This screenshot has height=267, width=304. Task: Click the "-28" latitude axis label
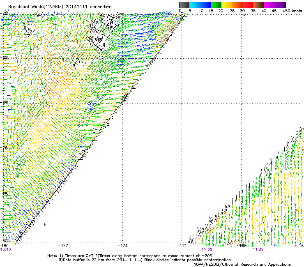(x=4, y=193)
